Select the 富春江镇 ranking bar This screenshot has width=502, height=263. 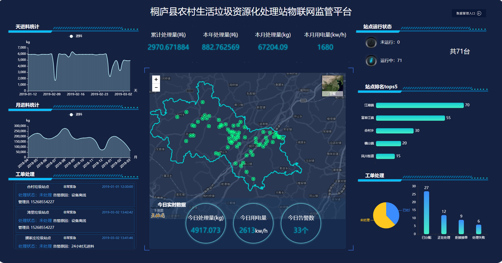410,118
